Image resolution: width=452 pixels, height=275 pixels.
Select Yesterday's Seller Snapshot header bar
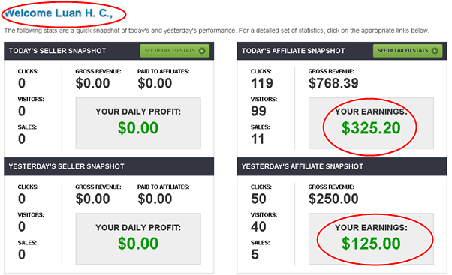[x=109, y=166]
